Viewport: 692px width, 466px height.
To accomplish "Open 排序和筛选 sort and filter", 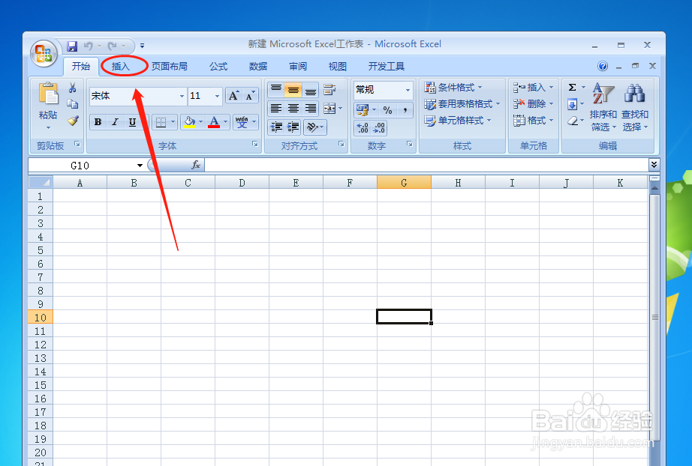I will pos(603,107).
